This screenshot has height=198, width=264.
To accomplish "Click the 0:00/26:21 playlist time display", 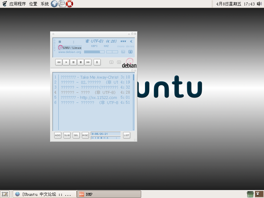I will point(106,134).
